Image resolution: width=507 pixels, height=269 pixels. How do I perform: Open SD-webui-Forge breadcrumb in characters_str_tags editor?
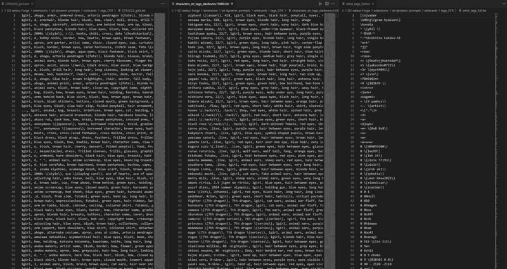coord(188,11)
